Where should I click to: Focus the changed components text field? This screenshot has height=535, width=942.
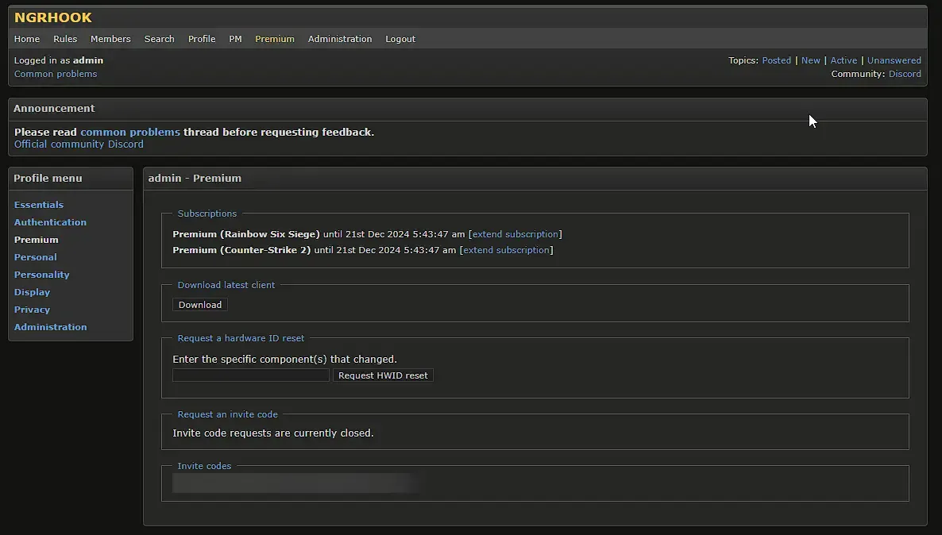(250, 375)
